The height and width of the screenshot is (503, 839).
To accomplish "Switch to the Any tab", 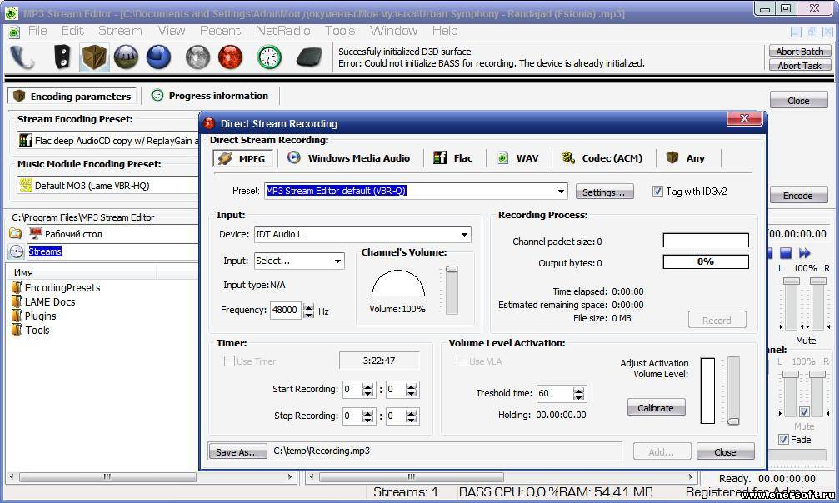I will 686,158.
